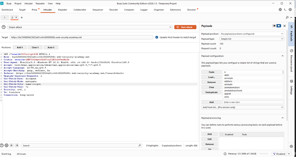
Task: Click the Clear § button
Action: 35,47
